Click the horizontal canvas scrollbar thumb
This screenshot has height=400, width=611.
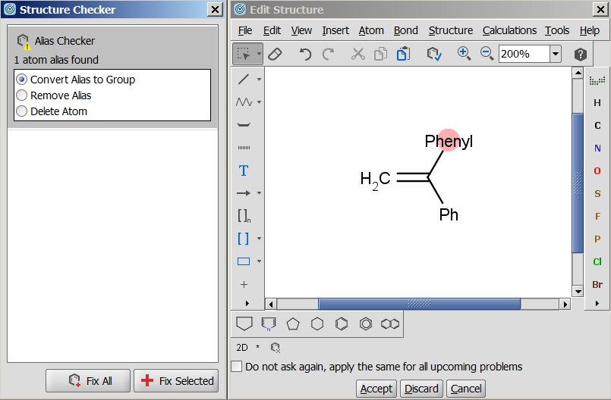pyautogui.click(x=419, y=304)
